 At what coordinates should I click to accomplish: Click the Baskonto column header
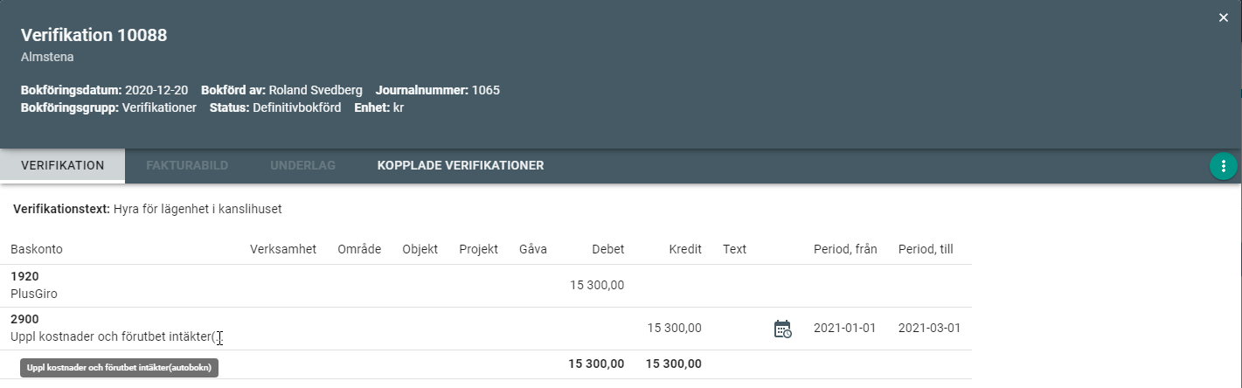37,249
